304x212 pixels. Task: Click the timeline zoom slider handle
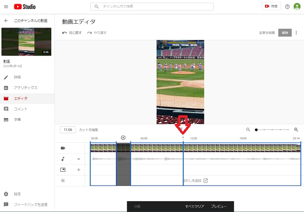click(x=256, y=130)
